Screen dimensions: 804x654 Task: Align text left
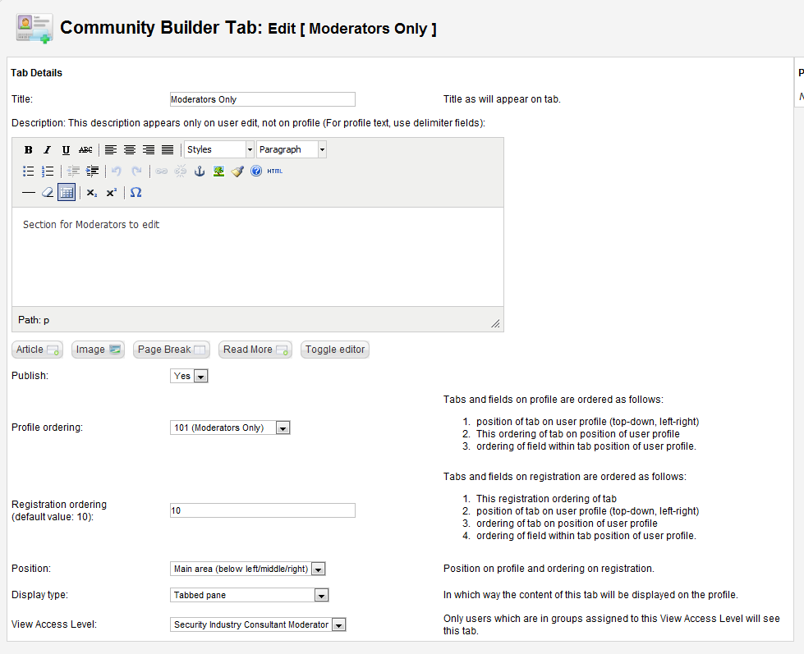[x=111, y=149]
